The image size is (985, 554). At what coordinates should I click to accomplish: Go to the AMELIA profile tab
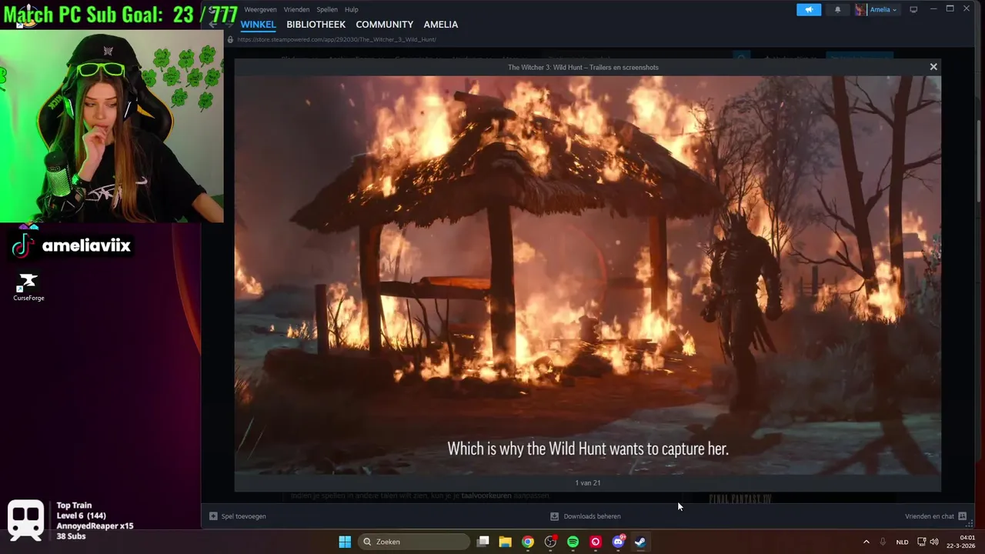[440, 25]
